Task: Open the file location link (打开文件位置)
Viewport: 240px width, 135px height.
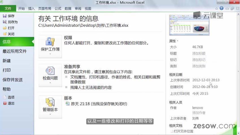Action: (x=183, y=131)
